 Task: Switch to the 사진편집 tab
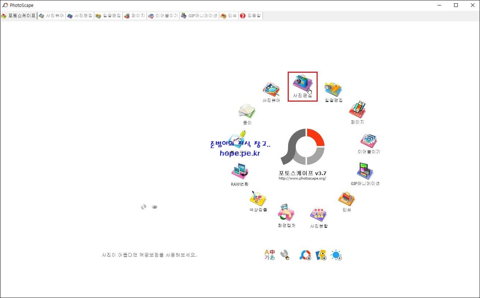point(80,16)
